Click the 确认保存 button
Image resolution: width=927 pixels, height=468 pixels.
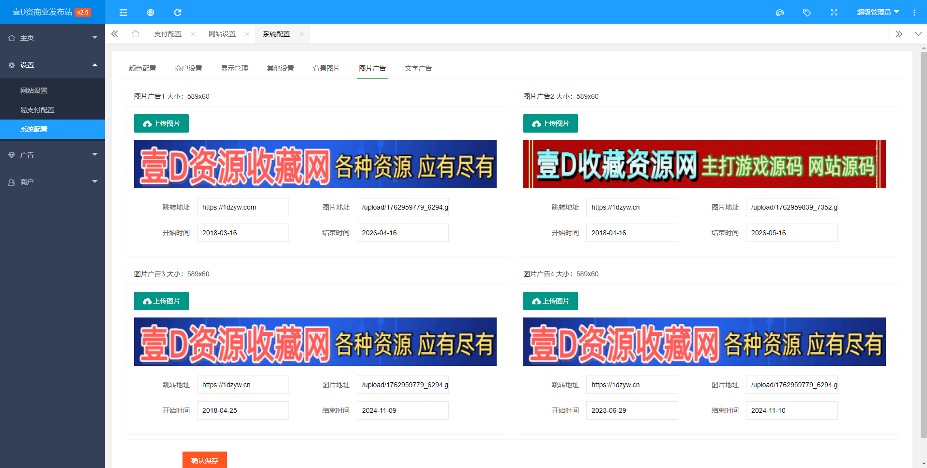coord(204,460)
